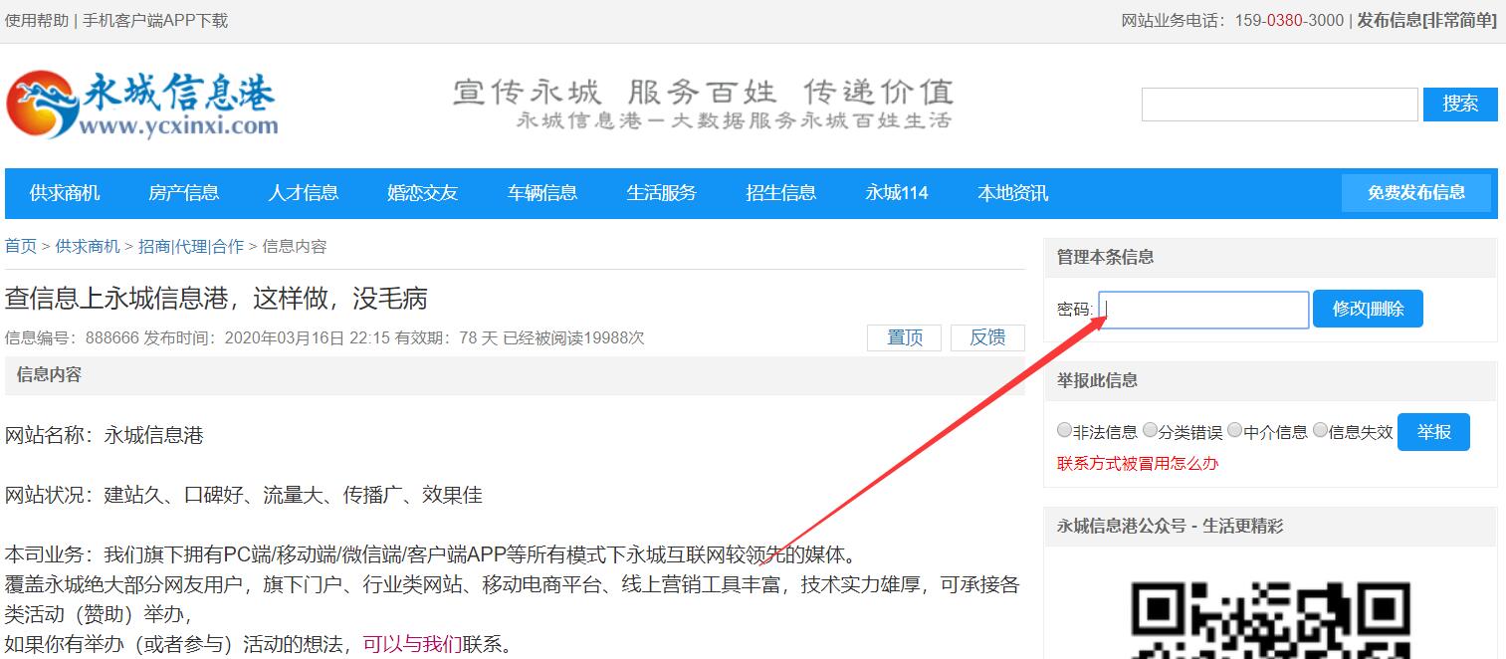
Task: Open 车辆信息 in the nav bar
Action: (x=542, y=193)
